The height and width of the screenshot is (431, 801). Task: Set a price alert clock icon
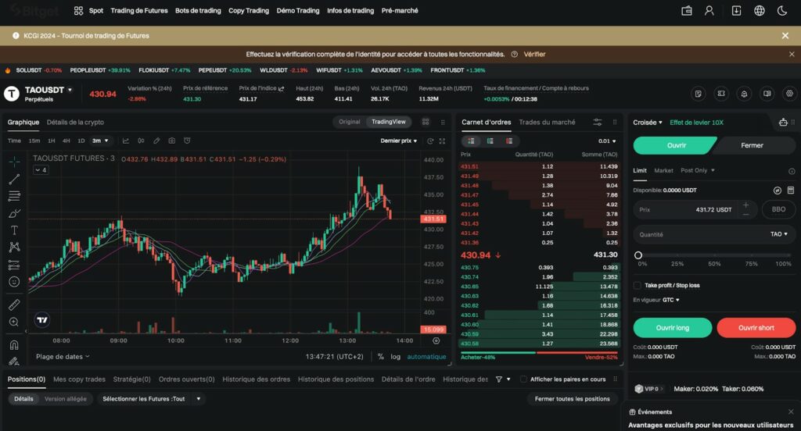[x=187, y=141]
